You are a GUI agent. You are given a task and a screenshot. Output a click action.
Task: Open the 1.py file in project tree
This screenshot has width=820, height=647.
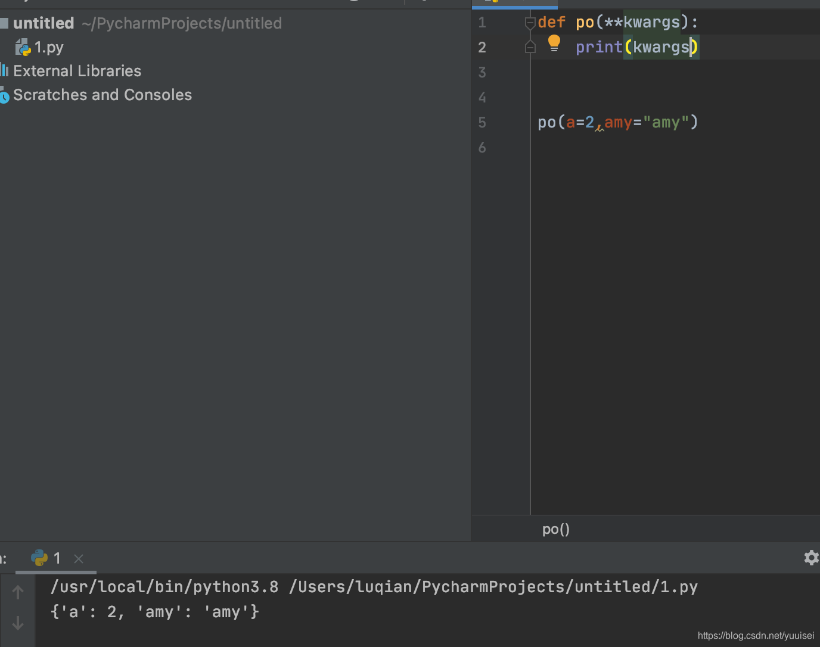[x=49, y=47]
